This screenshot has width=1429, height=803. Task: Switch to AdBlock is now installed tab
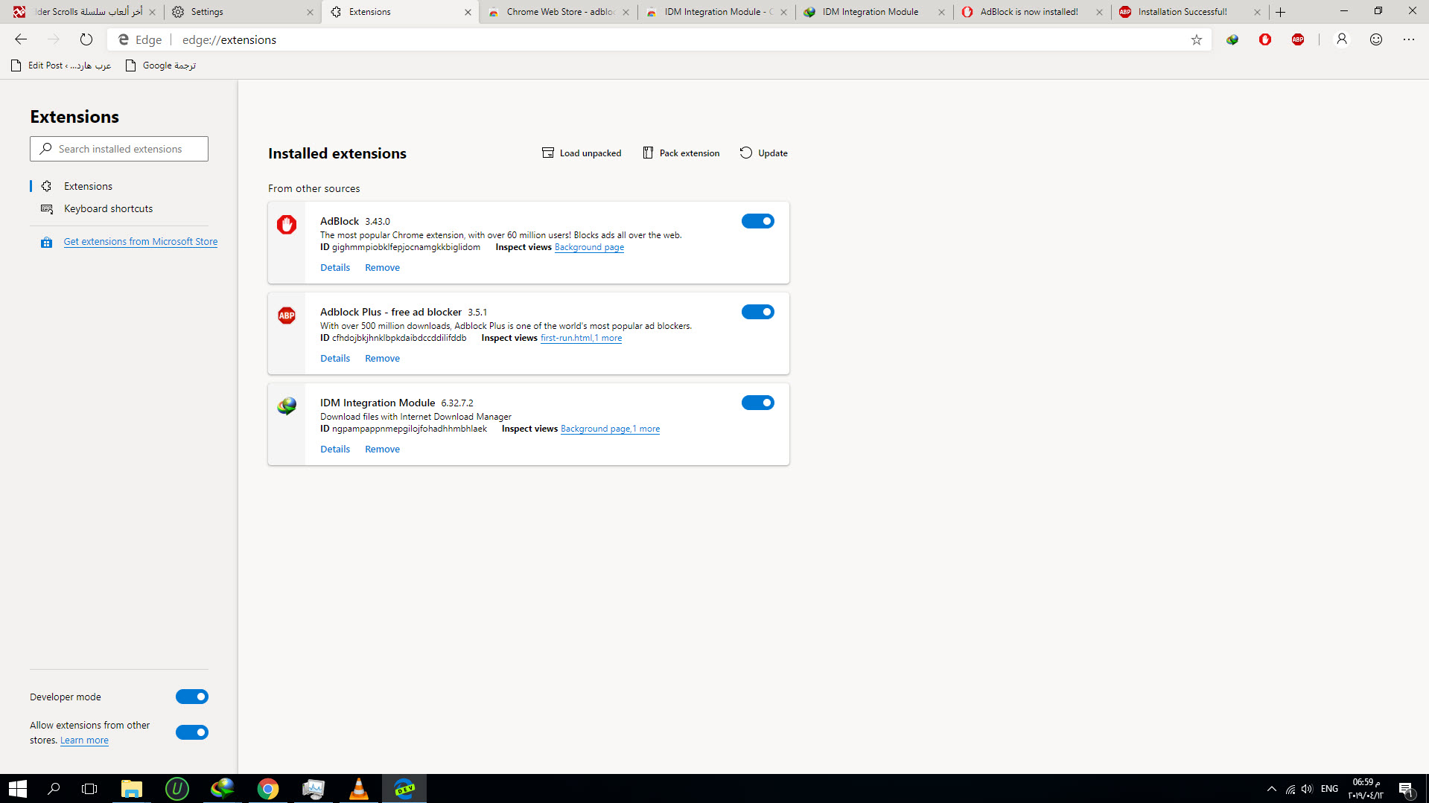1032,12
